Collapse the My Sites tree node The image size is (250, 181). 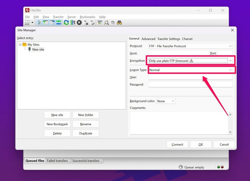click(20, 45)
